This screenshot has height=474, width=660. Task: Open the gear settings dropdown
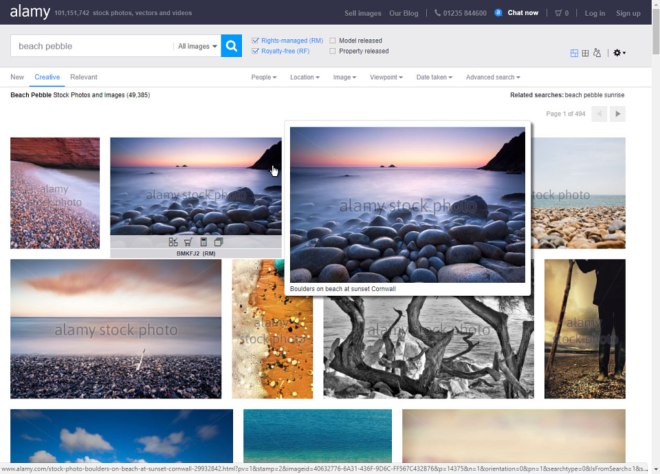pos(619,53)
